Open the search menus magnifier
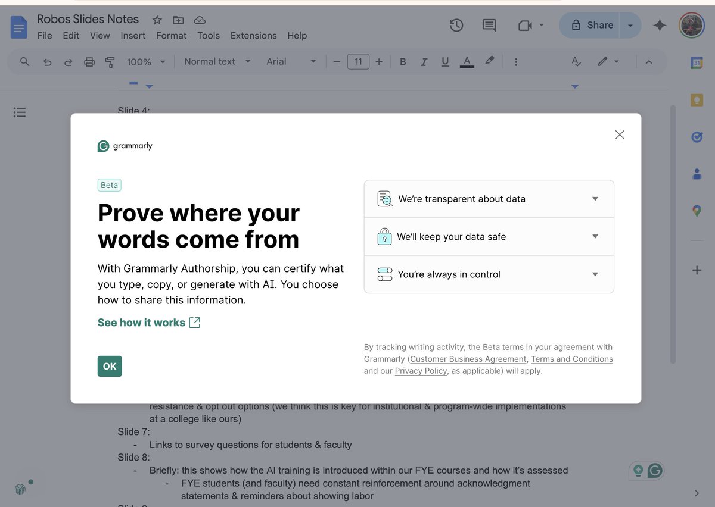The width and height of the screenshot is (715, 507). pos(24,61)
